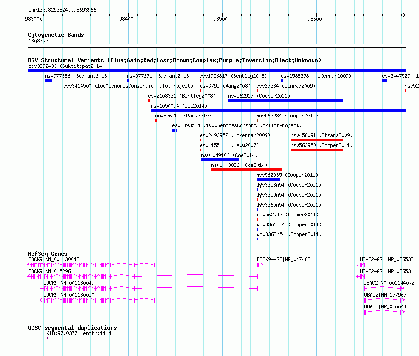This screenshot has height=356, width=419.
Task: Select the red loss bar under nsv1043886
Action: (247, 170)
